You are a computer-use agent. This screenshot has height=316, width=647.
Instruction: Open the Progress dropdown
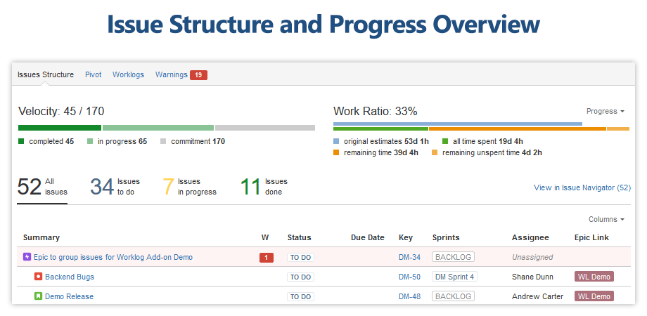[x=606, y=111]
